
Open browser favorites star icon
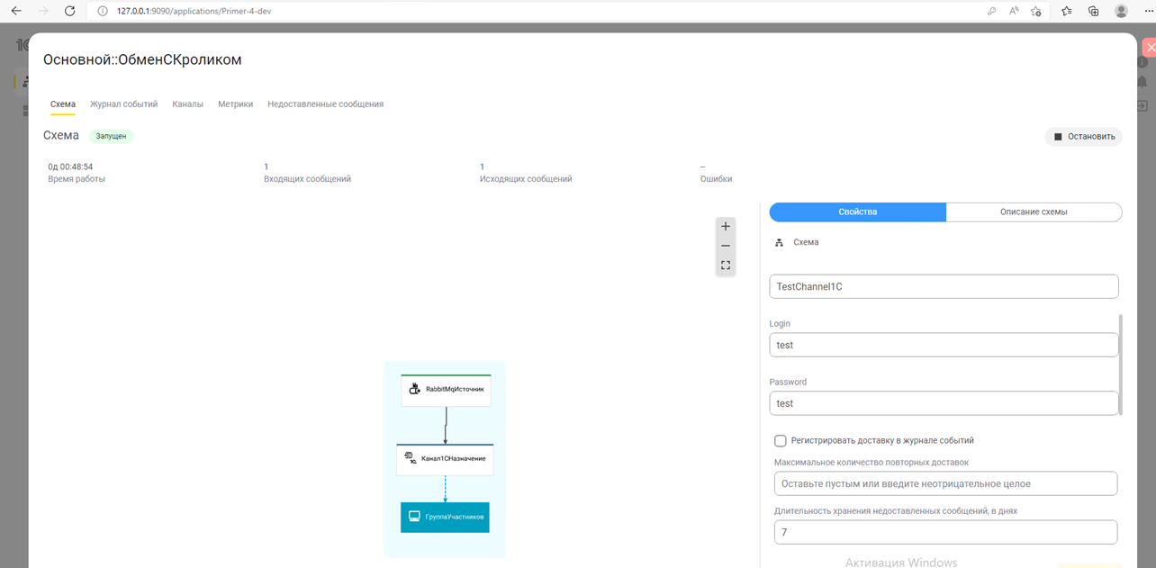pos(1066,11)
